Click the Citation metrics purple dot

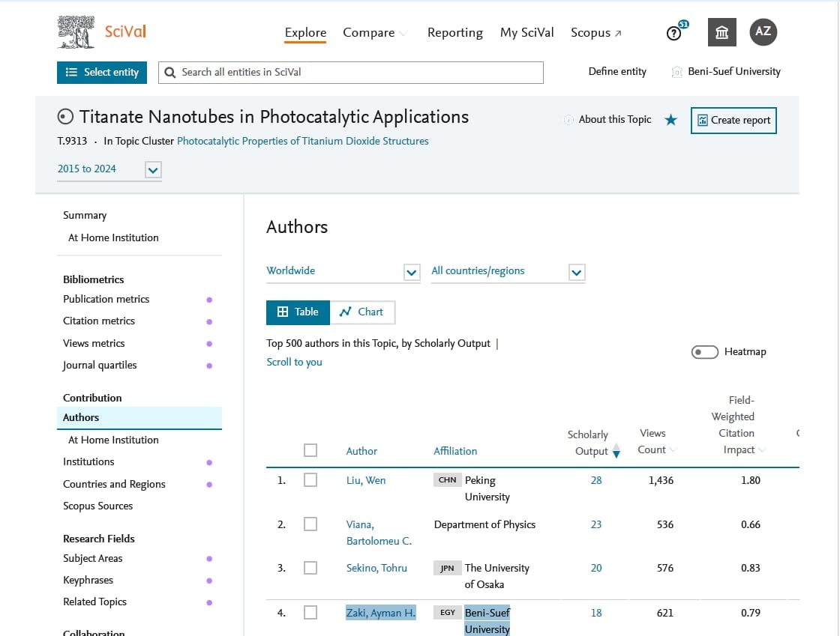(209, 321)
